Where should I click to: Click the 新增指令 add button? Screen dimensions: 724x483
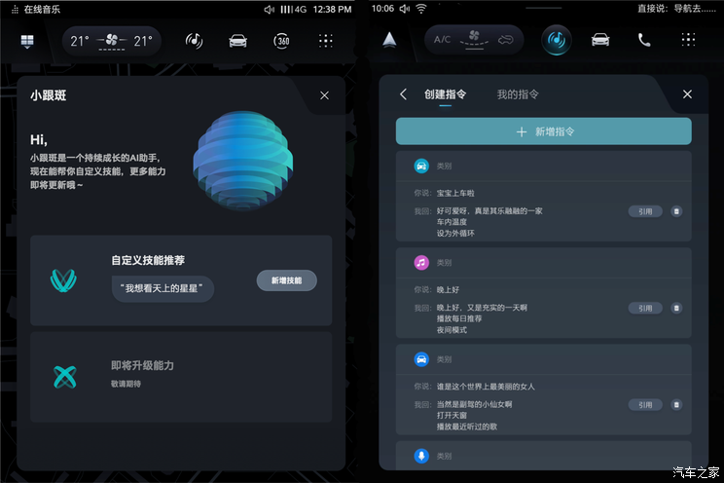click(x=543, y=131)
